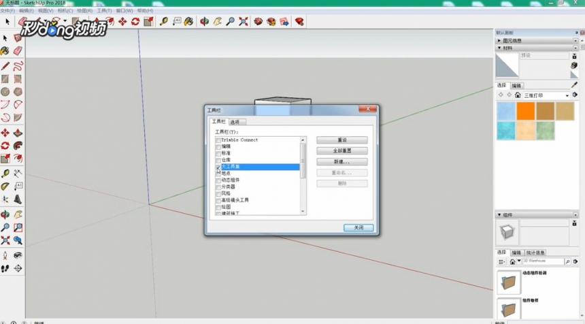585x324 pixels.
Task: Open the components view options dropdown
Action: (501, 261)
